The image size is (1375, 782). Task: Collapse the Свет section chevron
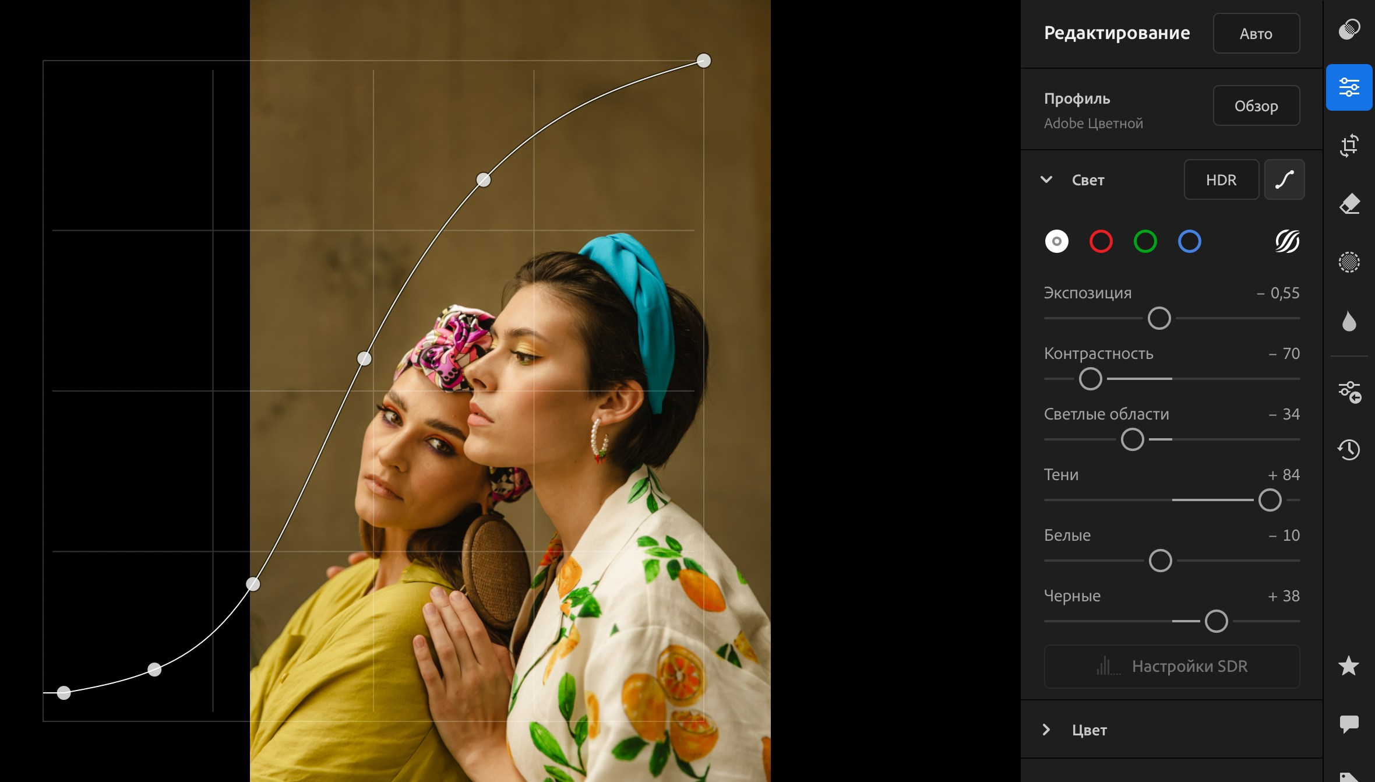pos(1046,180)
